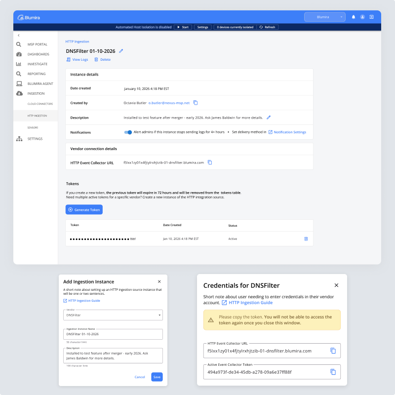Refresh isolated devices status
The image size is (395, 395).
pyautogui.click(x=267, y=27)
